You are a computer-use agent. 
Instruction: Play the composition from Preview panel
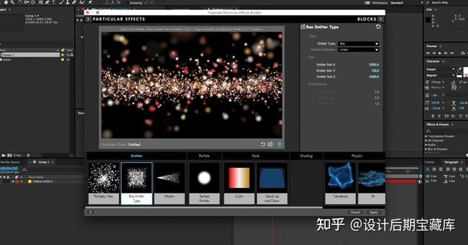click(x=439, y=53)
